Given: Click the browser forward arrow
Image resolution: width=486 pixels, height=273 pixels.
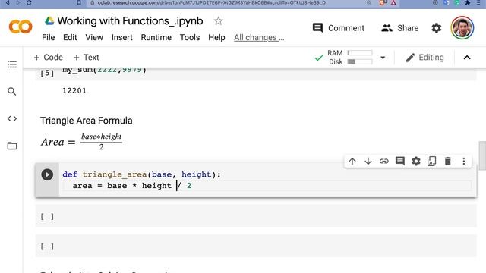Looking at the screenshot, I should 17,2.
